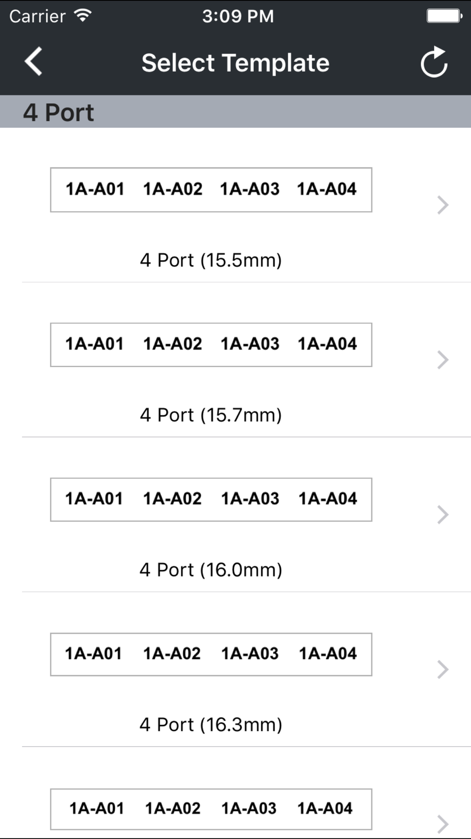
Task: Open the 4 Port (15.5mm) chevron
Action: click(x=442, y=205)
